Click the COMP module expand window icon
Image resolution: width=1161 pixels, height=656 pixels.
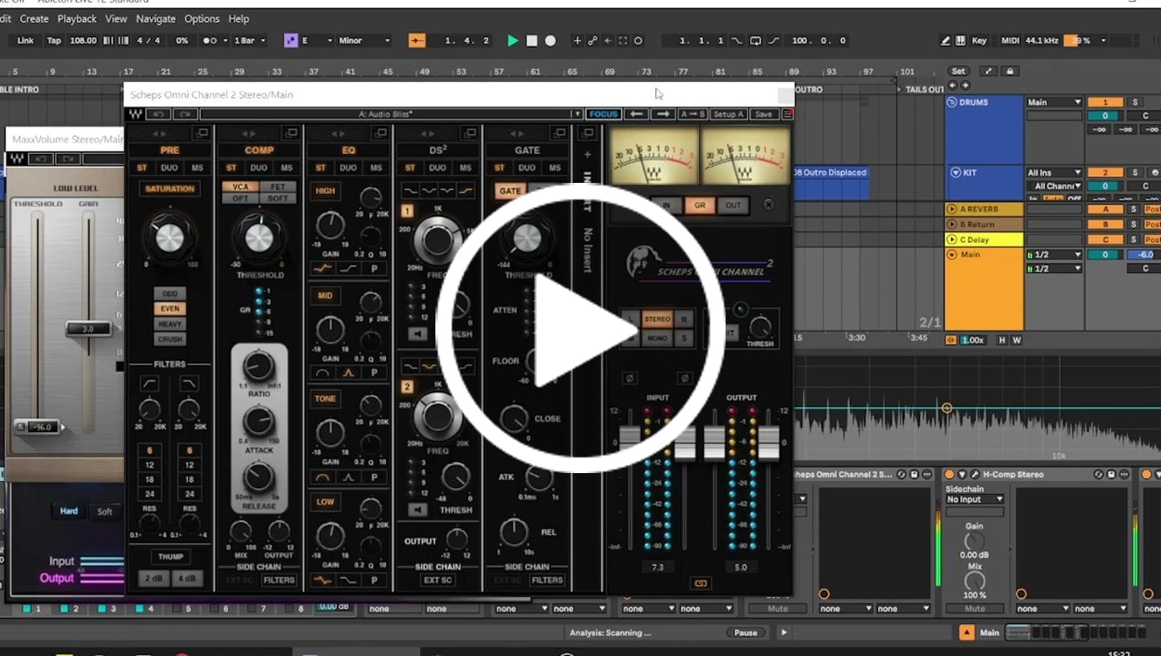pyautogui.click(x=293, y=134)
